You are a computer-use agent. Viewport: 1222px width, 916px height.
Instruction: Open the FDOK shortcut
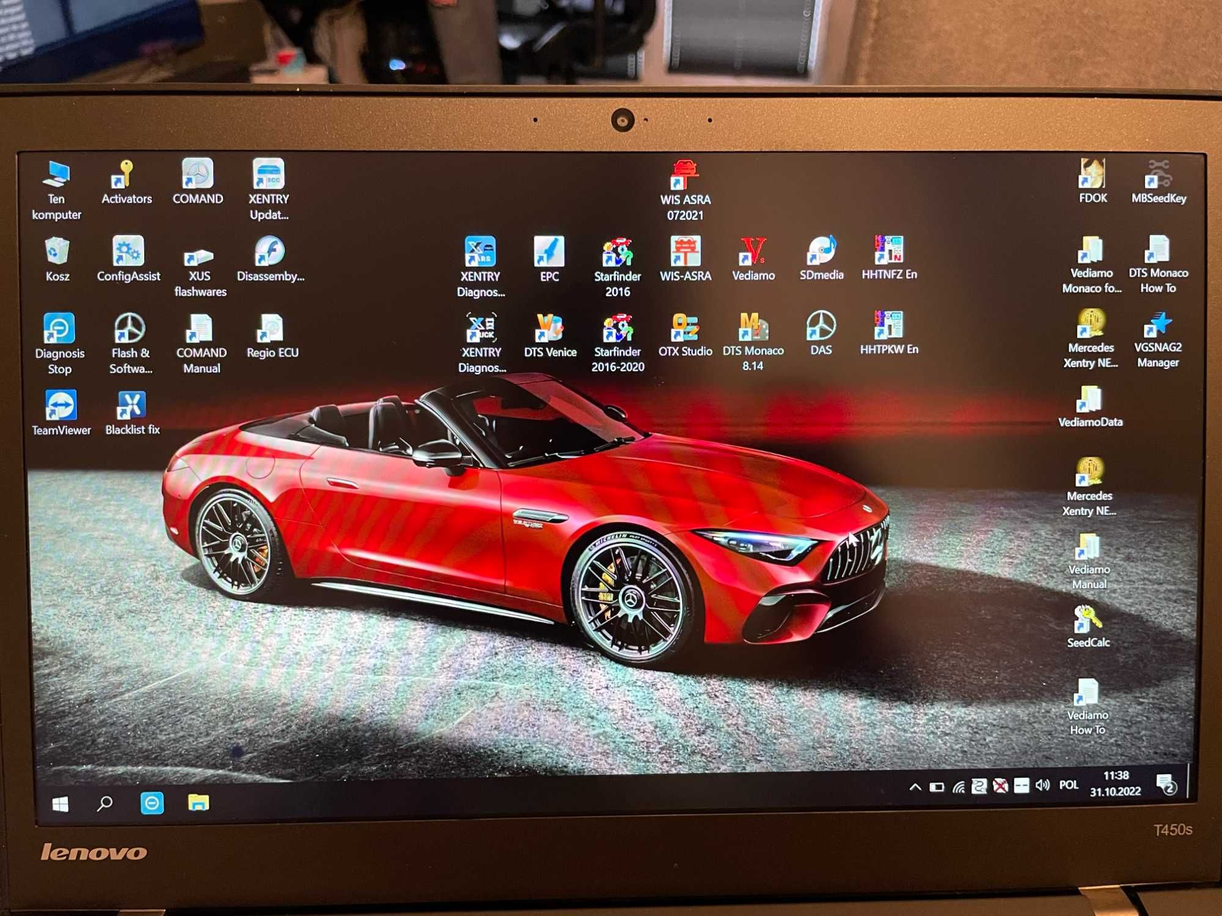pos(1092,181)
